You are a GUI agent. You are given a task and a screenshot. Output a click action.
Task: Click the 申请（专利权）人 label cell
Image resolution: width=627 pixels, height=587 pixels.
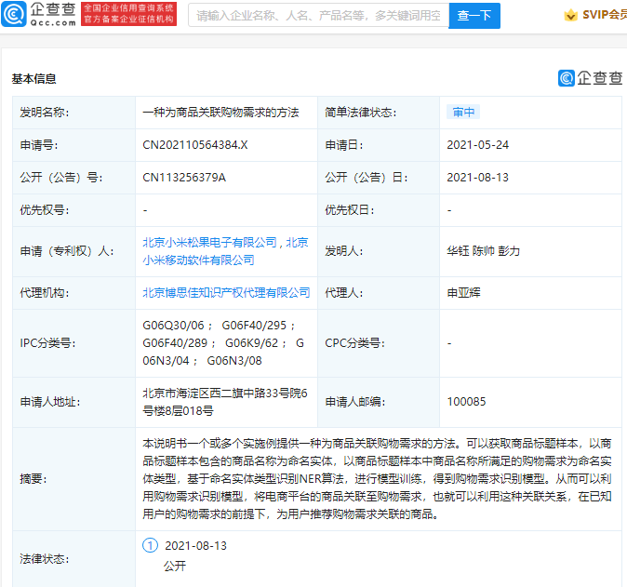click(74, 251)
